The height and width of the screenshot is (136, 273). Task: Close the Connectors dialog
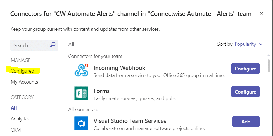pyautogui.click(x=261, y=13)
